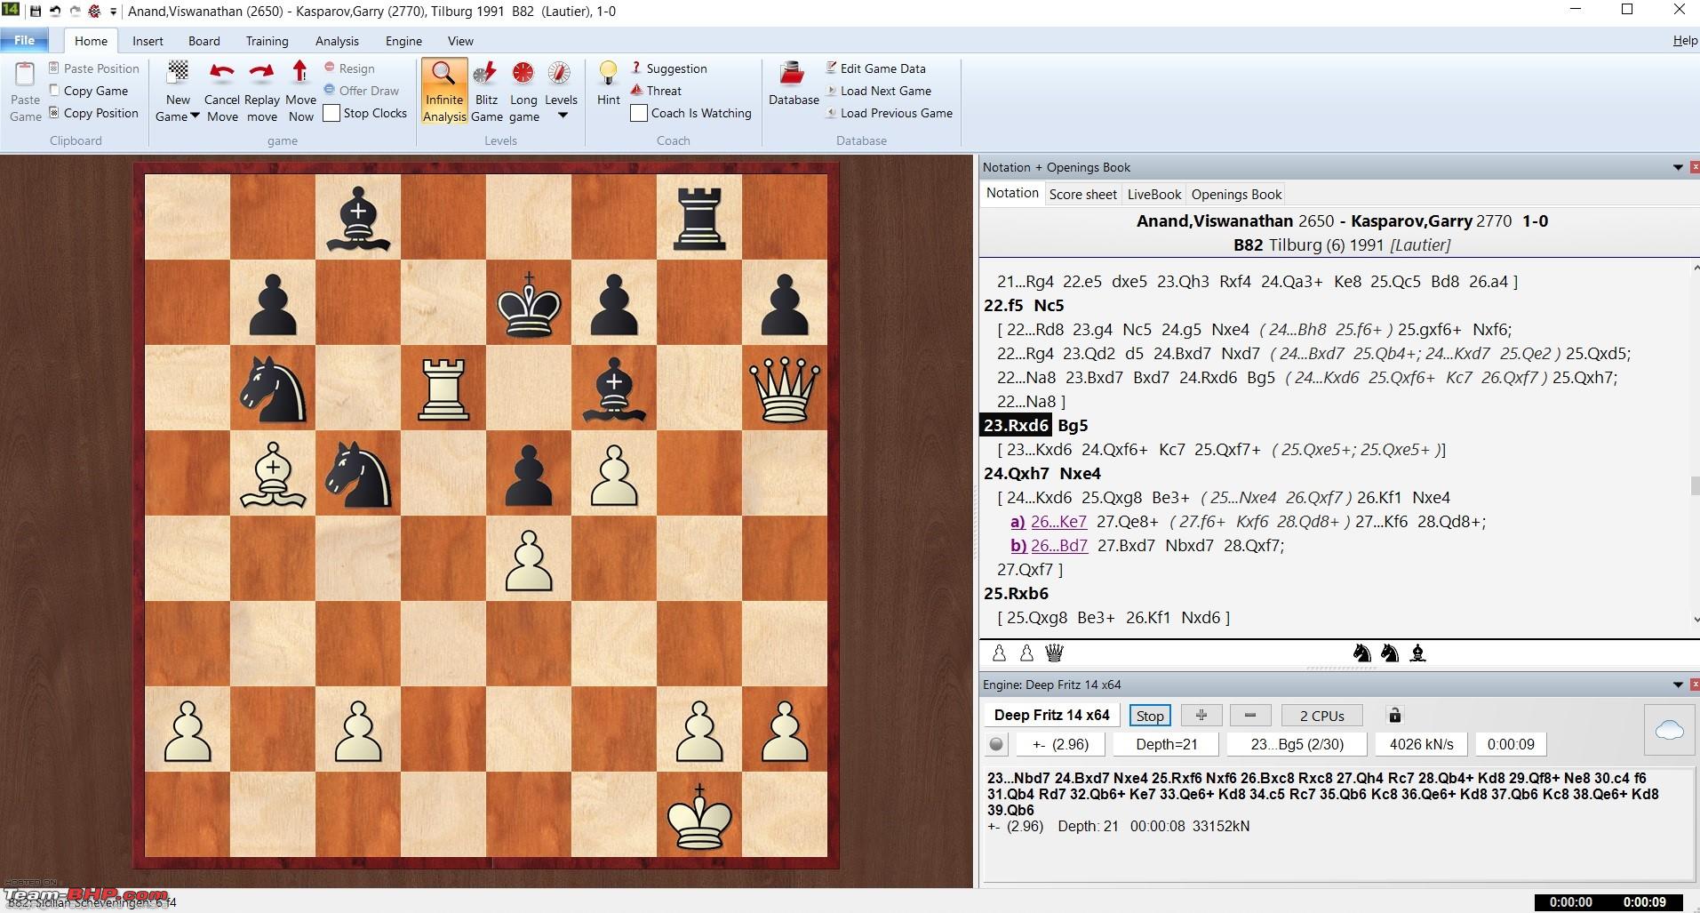This screenshot has height=913, width=1700.
Task: Click the Deep Fritz 14 x64 engine name
Action: pyautogui.click(x=1051, y=715)
